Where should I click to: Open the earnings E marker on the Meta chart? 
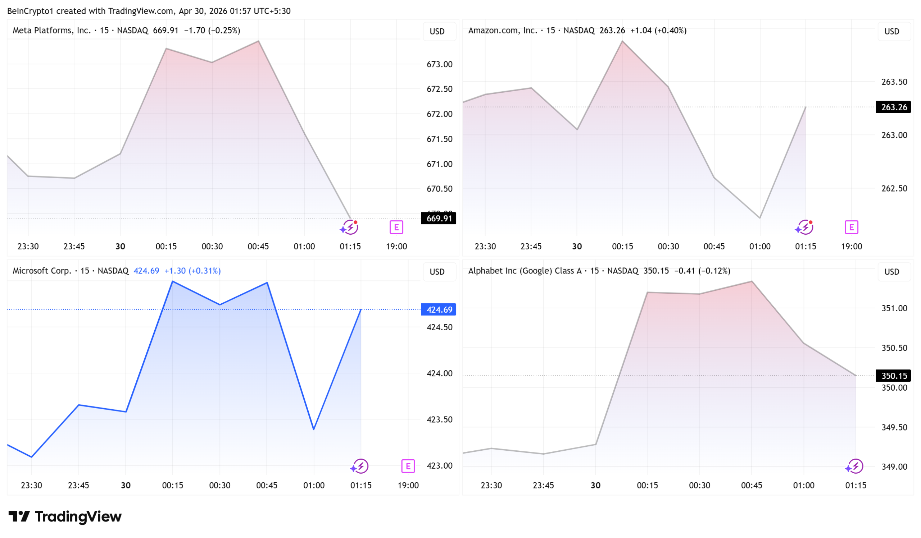coord(396,227)
